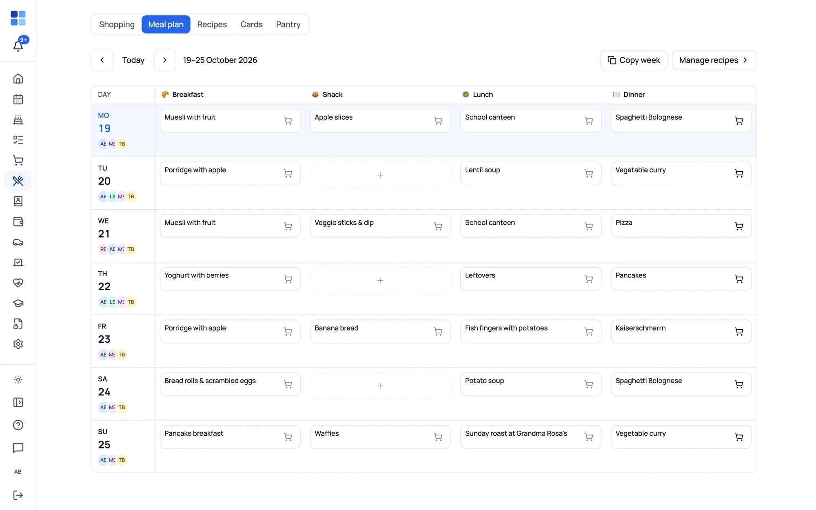Click the logout icon
The image size is (816, 510).
point(18,495)
